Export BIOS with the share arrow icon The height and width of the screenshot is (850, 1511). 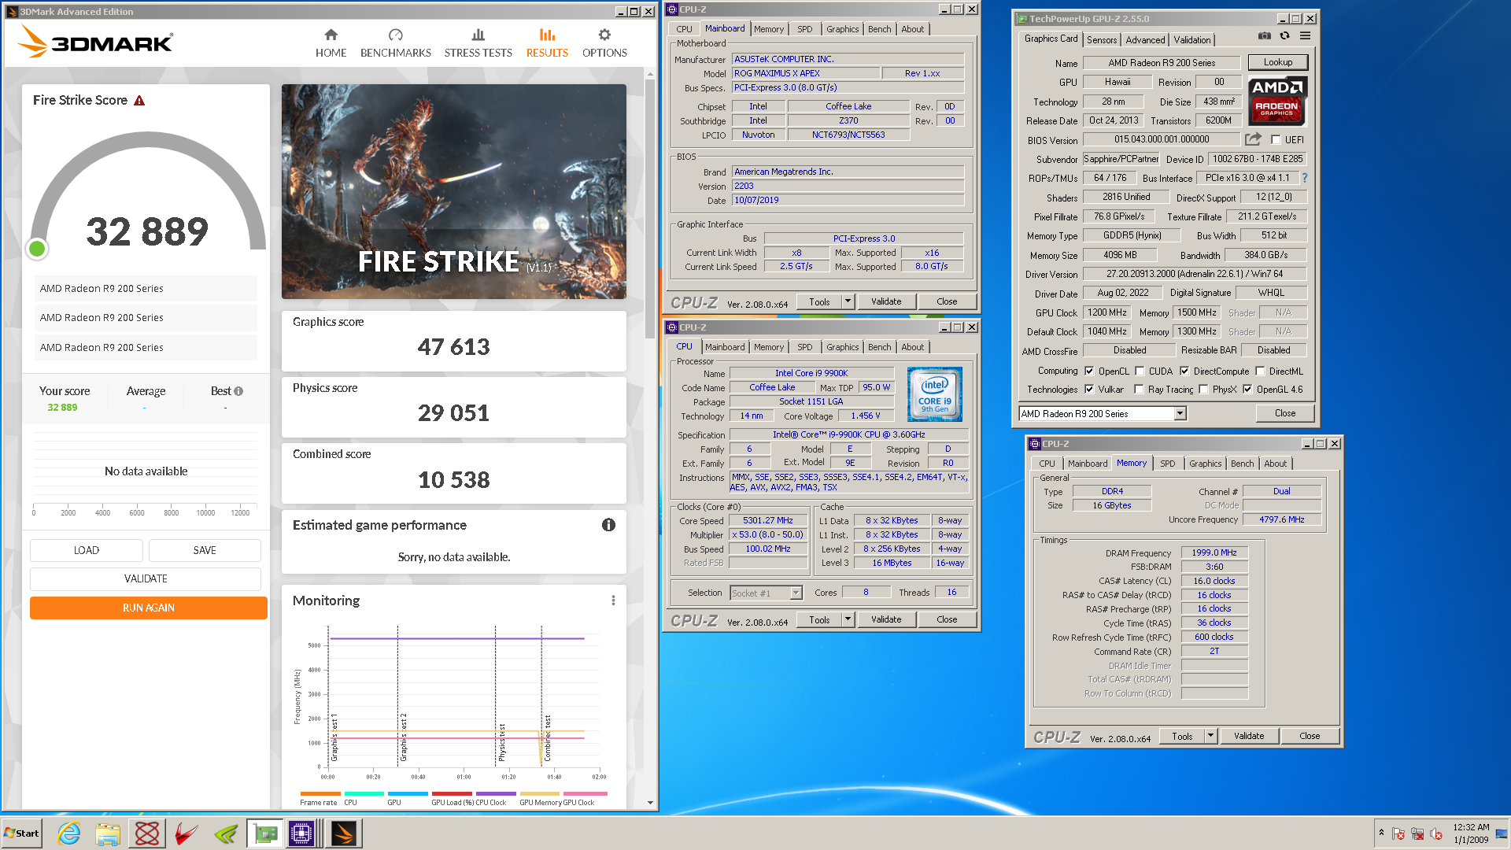click(x=1253, y=139)
